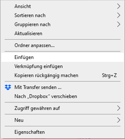
Task: Open Ordner anpassen... dialog
Action: [x=62, y=45]
